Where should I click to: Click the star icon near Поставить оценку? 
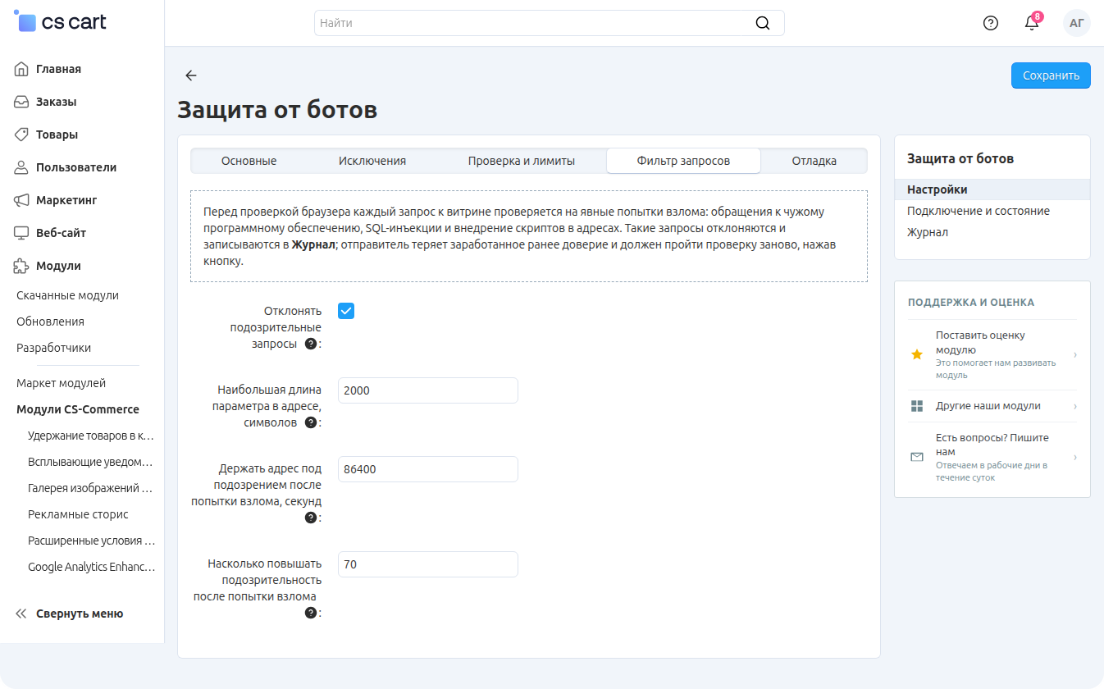pyautogui.click(x=917, y=354)
